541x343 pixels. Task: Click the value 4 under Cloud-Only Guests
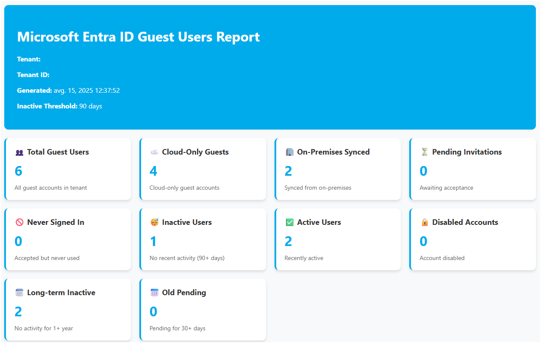[153, 171]
